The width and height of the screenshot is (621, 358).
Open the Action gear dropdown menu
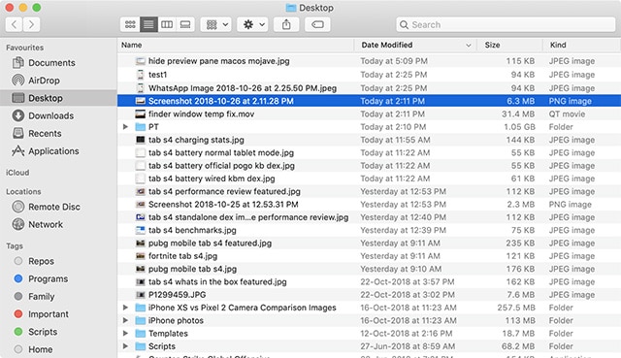point(252,24)
